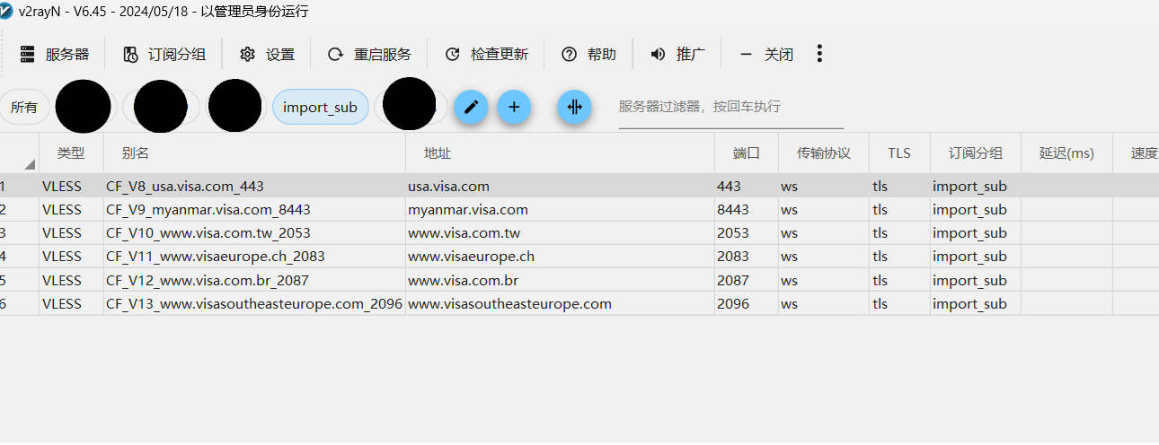
Task: Open 设置 settings gear menu
Action: tap(268, 55)
